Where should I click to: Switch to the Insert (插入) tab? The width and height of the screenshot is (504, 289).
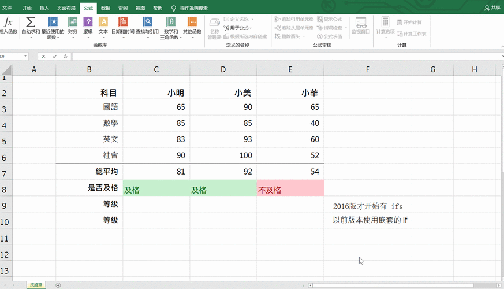[44, 8]
